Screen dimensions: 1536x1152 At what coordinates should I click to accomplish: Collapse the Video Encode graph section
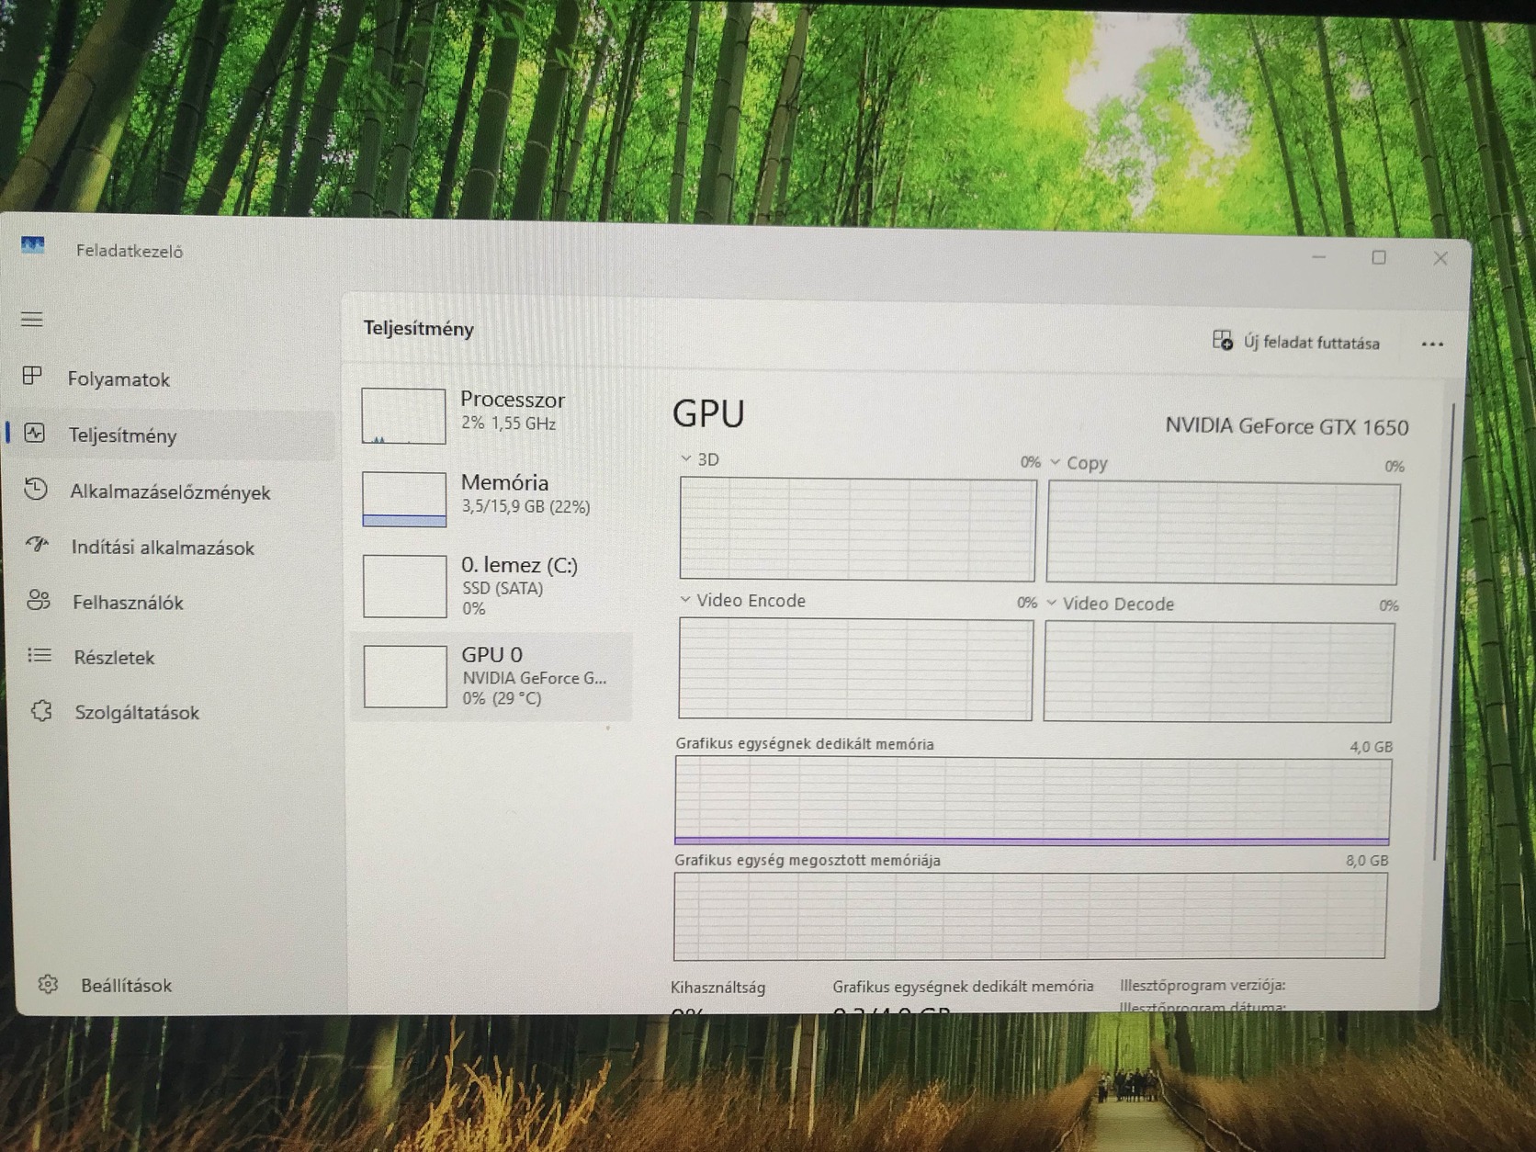(684, 600)
